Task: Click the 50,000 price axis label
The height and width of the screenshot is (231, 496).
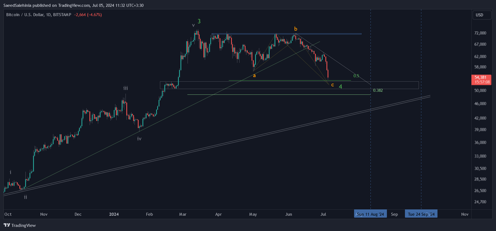Action: [480, 90]
